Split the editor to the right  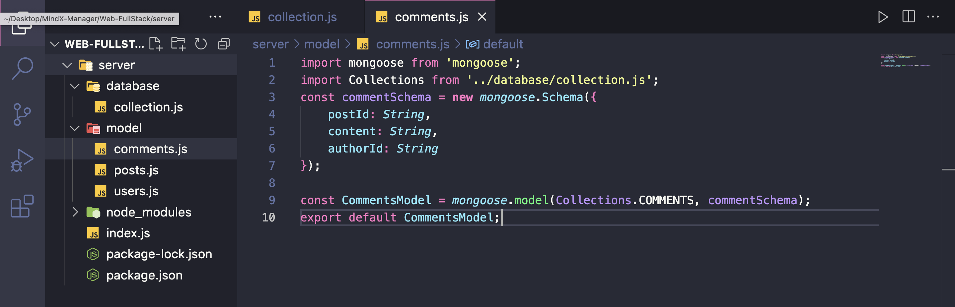click(x=908, y=17)
